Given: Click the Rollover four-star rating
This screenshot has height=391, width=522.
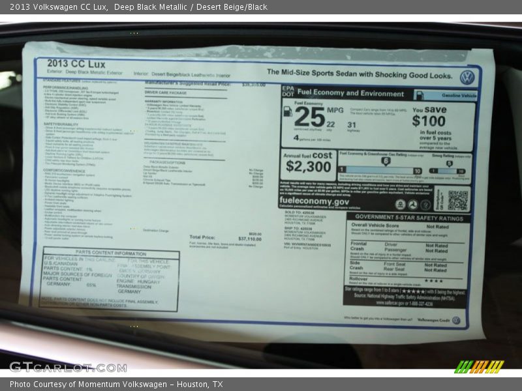Looking at the screenshot, I should coord(433,281).
